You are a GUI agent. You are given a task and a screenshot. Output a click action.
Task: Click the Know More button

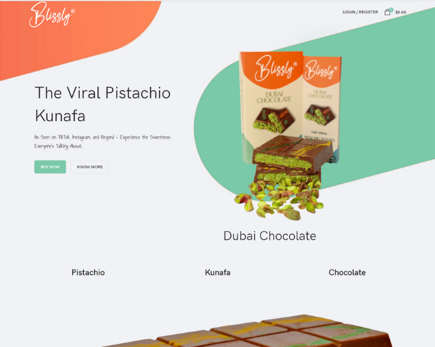tap(90, 167)
